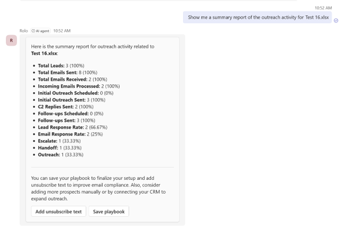
Task: Click the Save playbook button
Action: (x=109, y=212)
